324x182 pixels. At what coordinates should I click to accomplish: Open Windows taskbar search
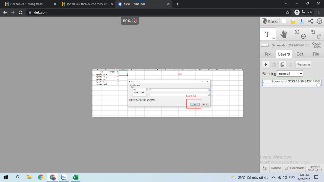coord(17,177)
